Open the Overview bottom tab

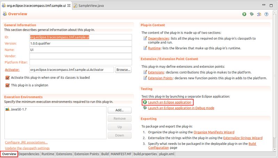pos(9,154)
